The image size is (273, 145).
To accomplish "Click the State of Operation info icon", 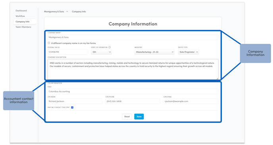I will pyautogui.click(x=110, y=47).
